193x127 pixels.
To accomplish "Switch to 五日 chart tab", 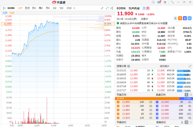I will (27, 8).
